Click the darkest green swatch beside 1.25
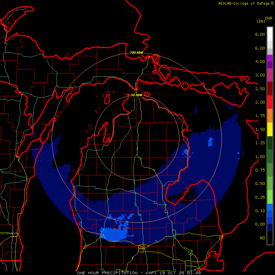 (x=270, y=143)
